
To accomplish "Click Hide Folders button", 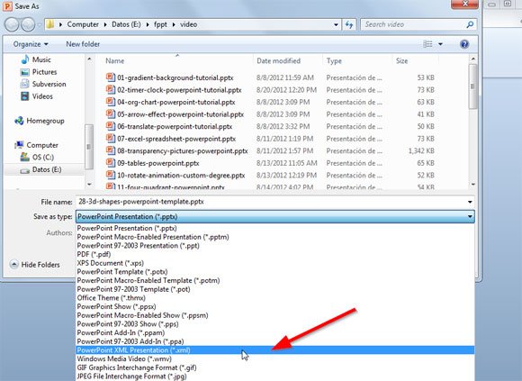I will click(35, 265).
